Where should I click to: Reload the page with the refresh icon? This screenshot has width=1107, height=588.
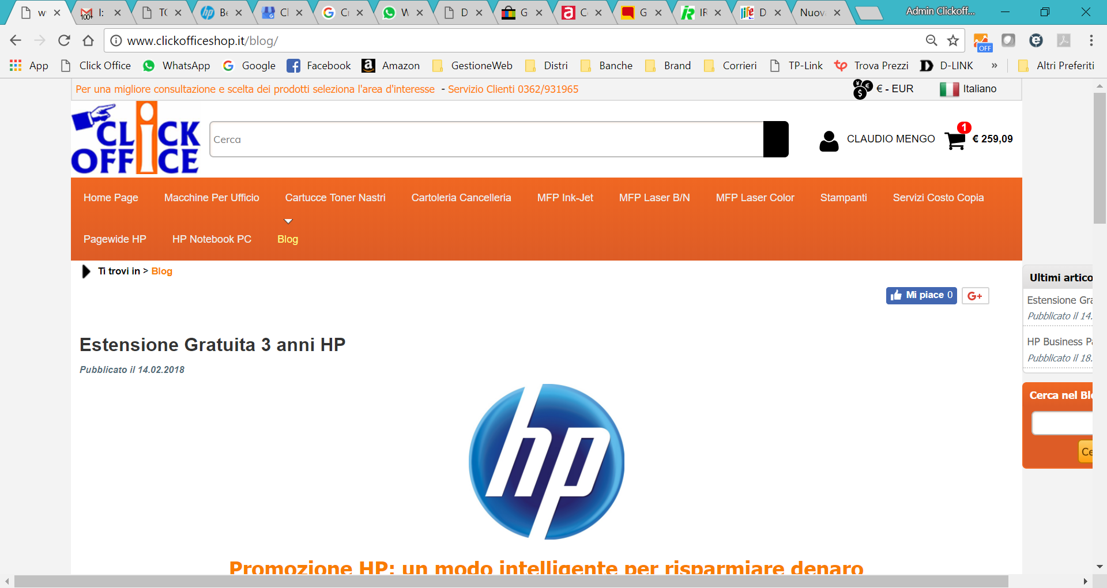tap(64, 40)
